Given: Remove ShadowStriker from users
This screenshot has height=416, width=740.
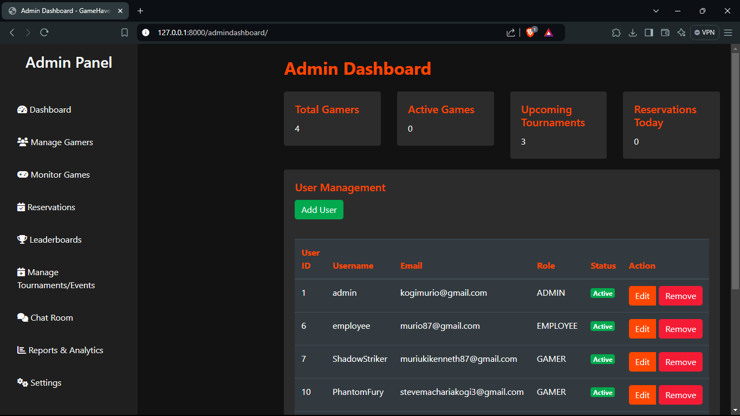Looking at the screenshot, I should tap(680, 362).
